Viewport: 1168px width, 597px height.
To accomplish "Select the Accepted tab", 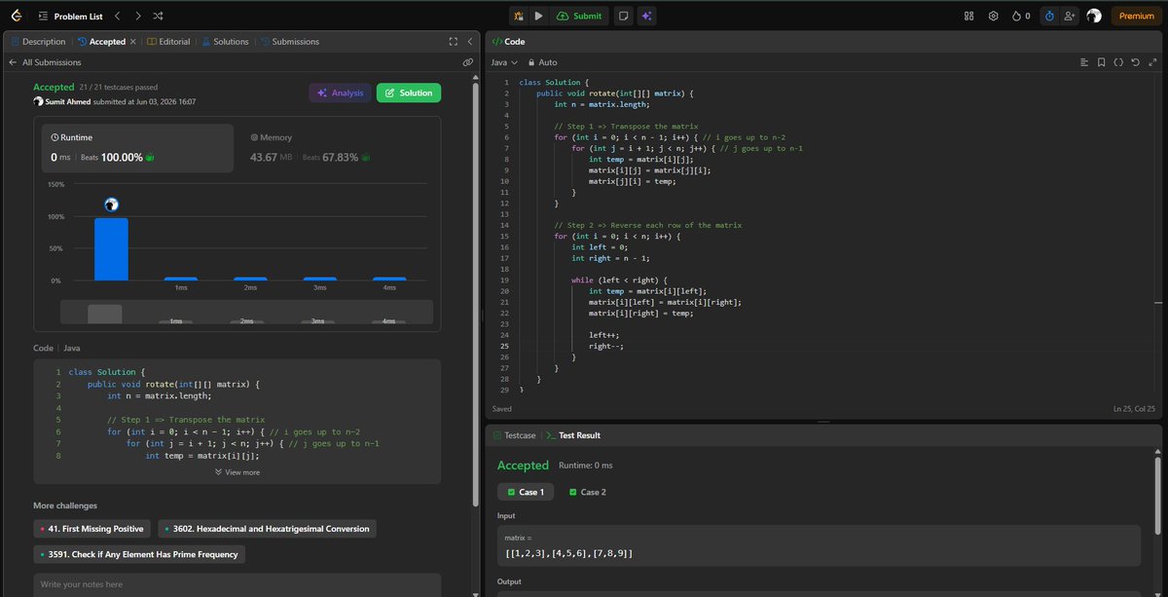I will pyautogui.click(x=101, y=42).
